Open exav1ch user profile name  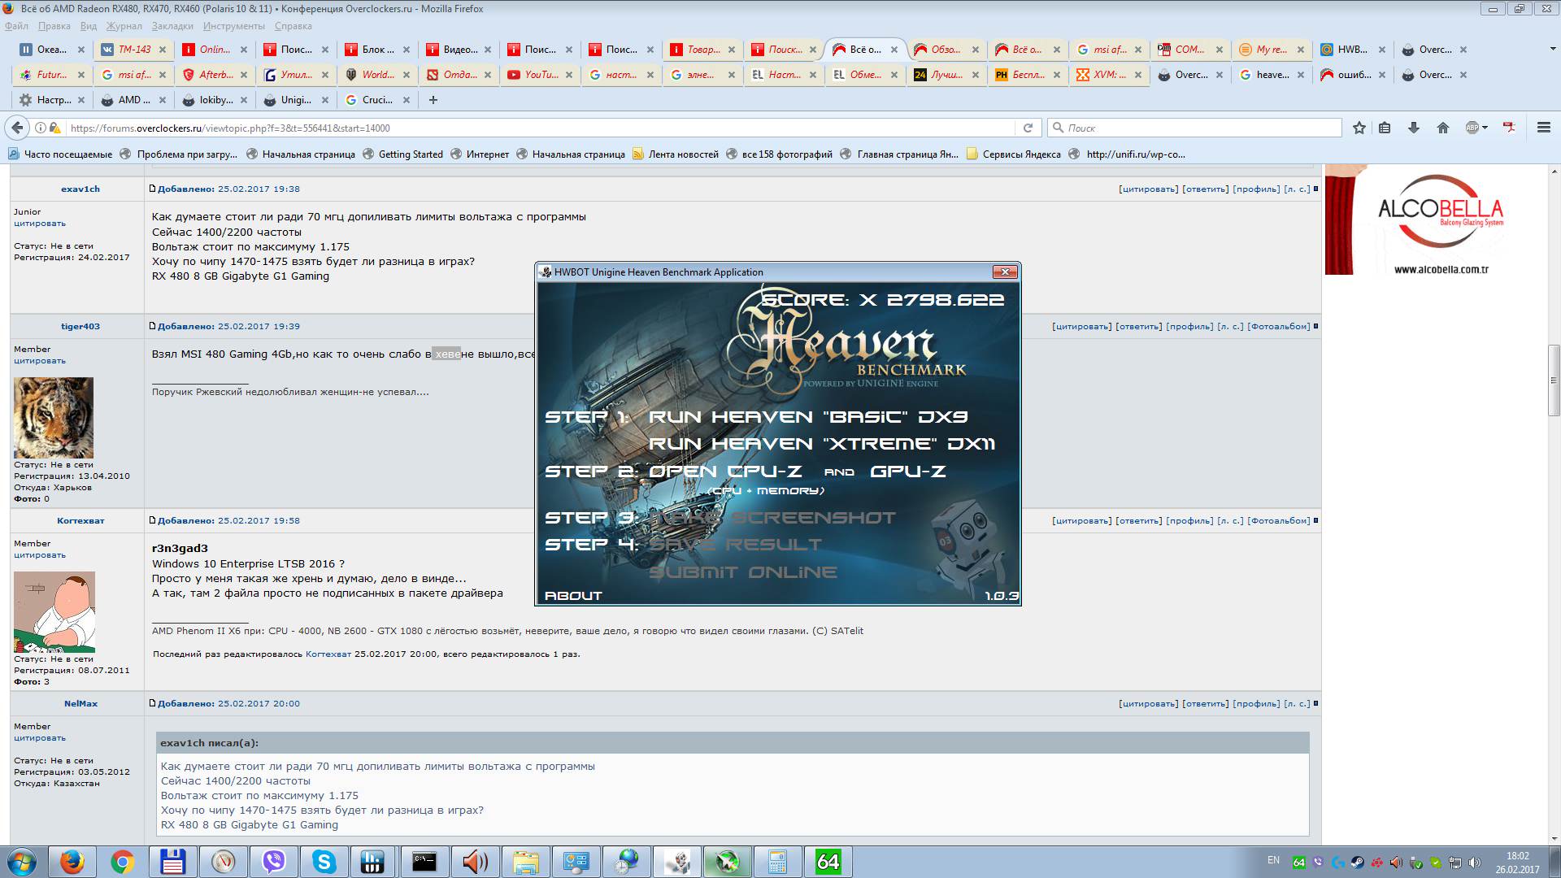(x=80, y=189)
